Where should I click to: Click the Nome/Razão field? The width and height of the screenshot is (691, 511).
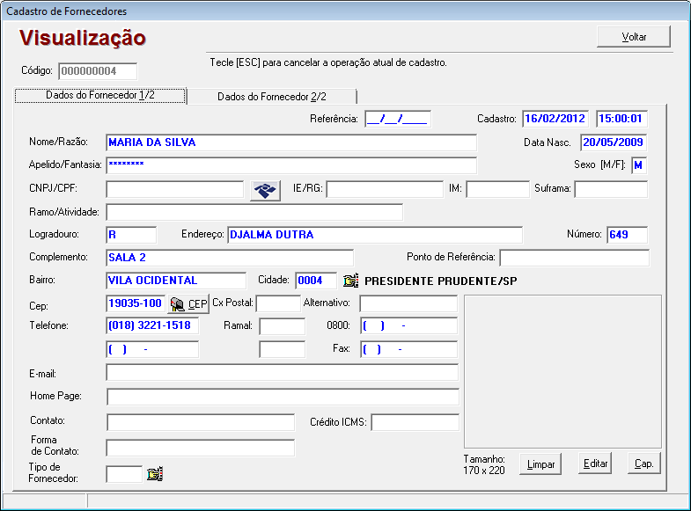click(x=290, y=142)
